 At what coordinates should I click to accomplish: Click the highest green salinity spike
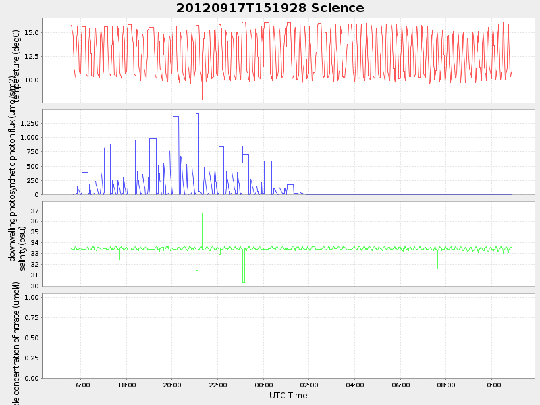click(x=340, y=207)
